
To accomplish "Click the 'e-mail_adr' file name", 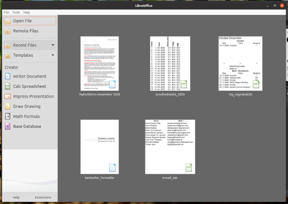I will (170, 178).
